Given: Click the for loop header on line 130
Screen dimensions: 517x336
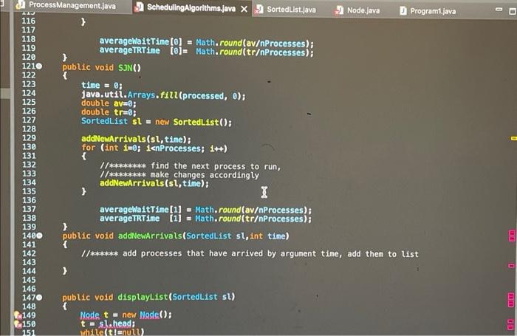Looking at the screenshot, I should pos(154,148).
